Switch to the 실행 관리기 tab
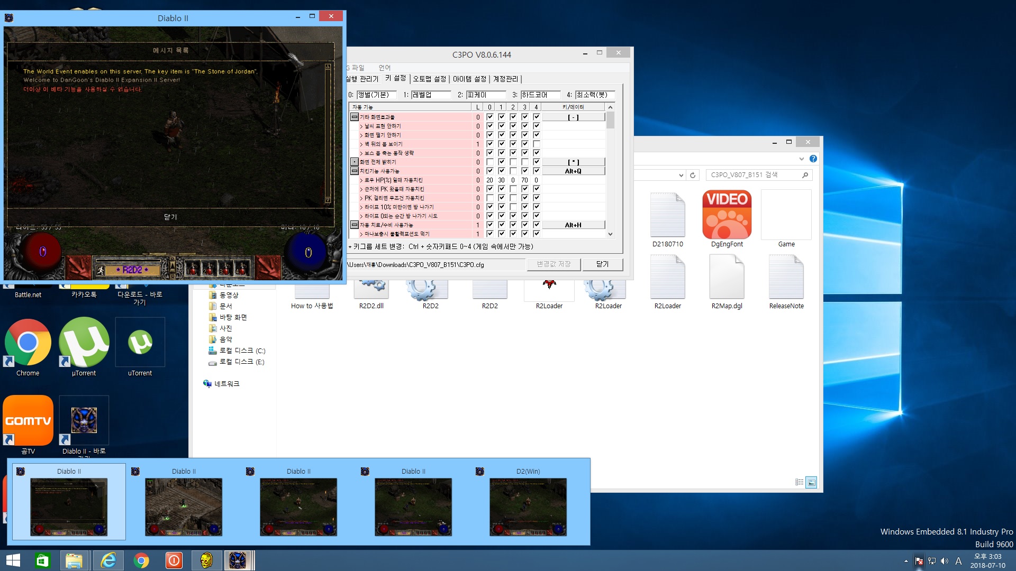The image size is (1016, 571). click(362, 79)
